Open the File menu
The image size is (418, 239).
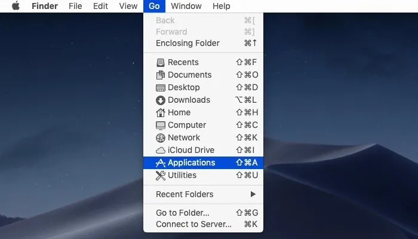tap(75, 6)
